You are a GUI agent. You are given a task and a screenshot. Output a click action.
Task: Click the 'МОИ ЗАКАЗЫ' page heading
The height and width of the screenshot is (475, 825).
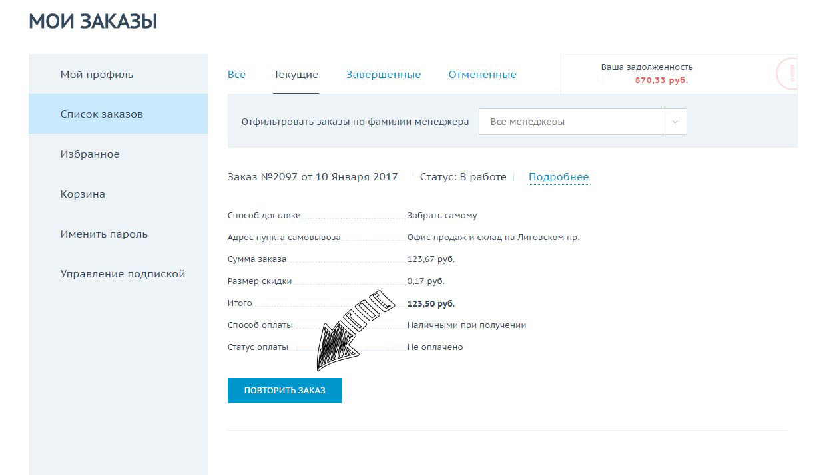93,21
